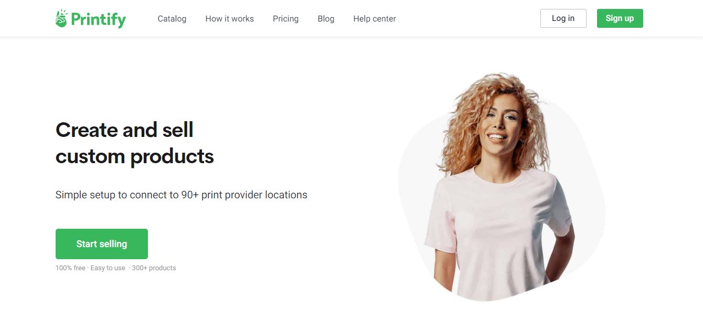Open the Catalog menu item
703x319 pixels.
tap(172, 18)
